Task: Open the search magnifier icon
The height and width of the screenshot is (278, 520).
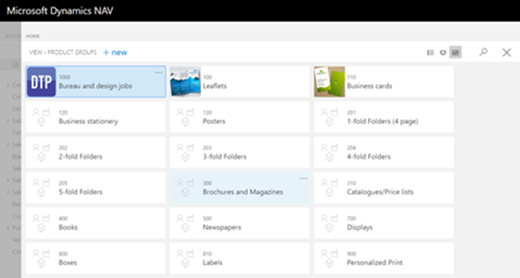Action: (483, 52)
